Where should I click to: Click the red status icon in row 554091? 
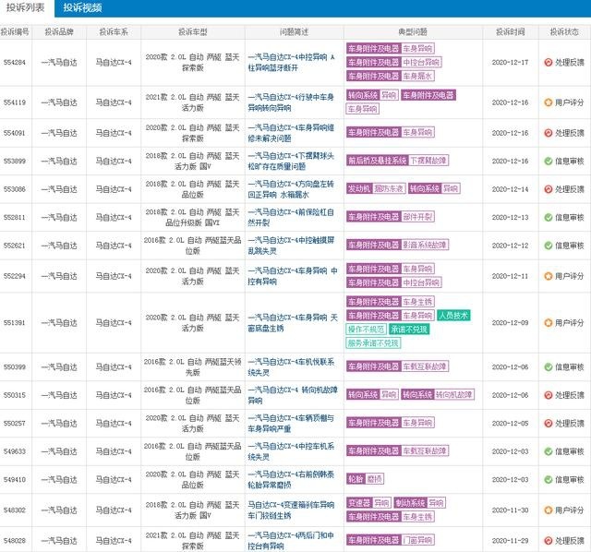coord(548,133)
